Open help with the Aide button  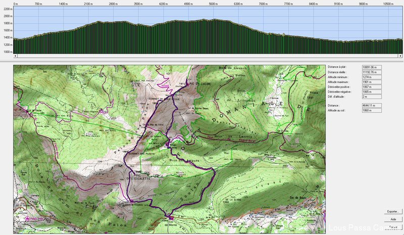392,219
